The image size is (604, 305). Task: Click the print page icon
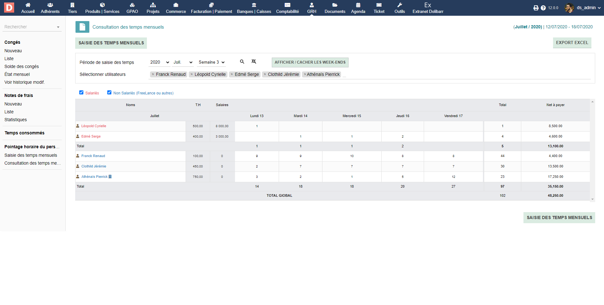click(536, 8)
